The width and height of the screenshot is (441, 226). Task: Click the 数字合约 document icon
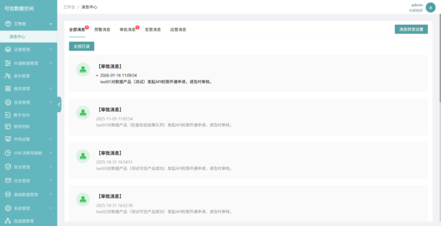(8, 115)
